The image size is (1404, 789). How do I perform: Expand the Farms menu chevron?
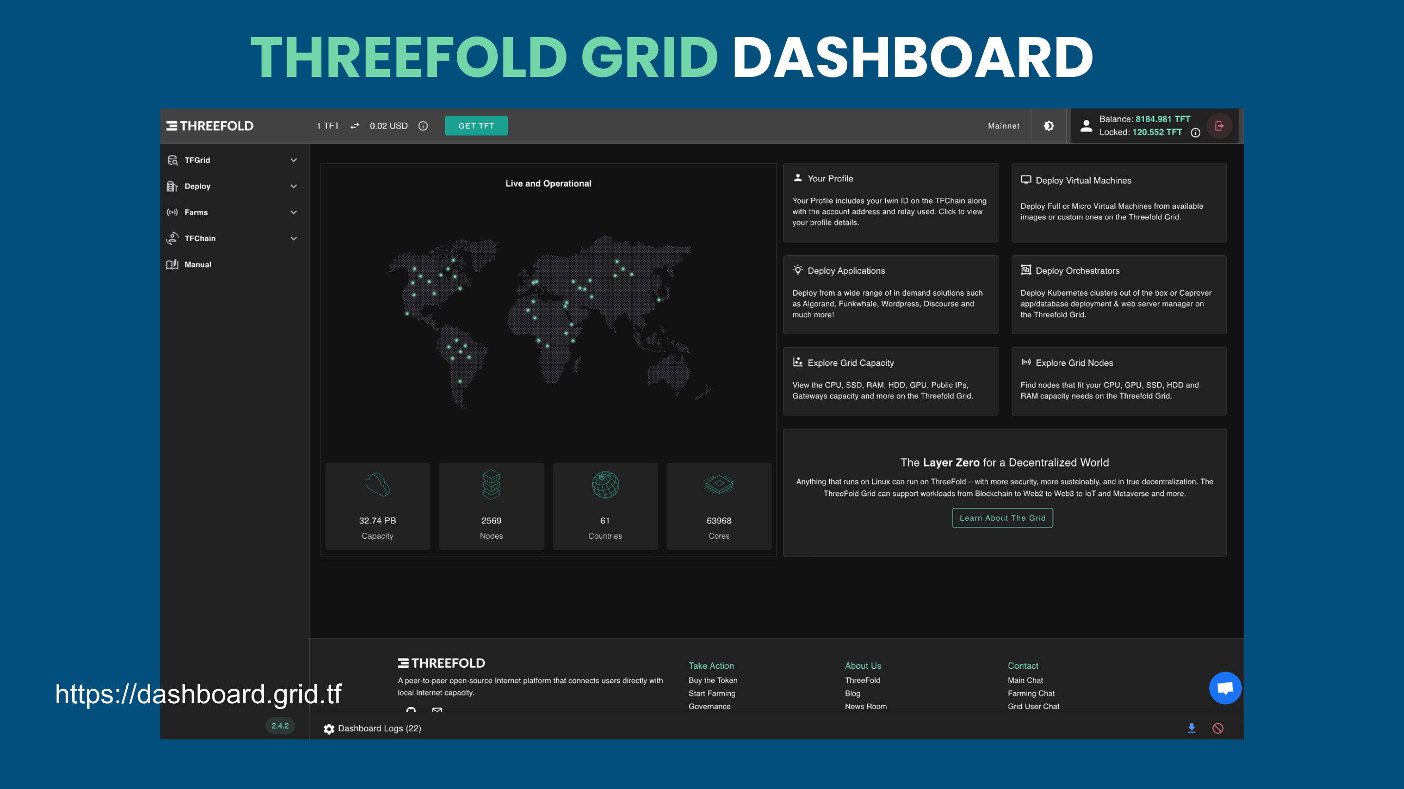click(x=293, y=212)
